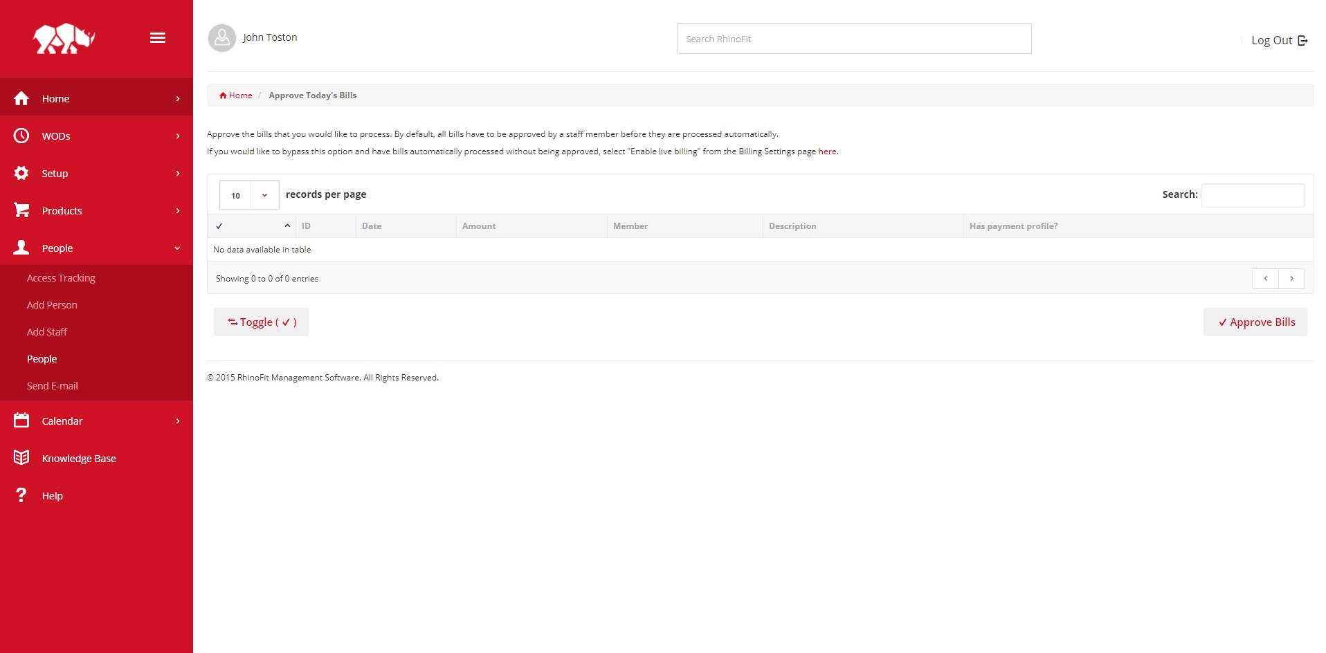
Task: Click the Calendar icon in sidebar
Action: (21, 421)
